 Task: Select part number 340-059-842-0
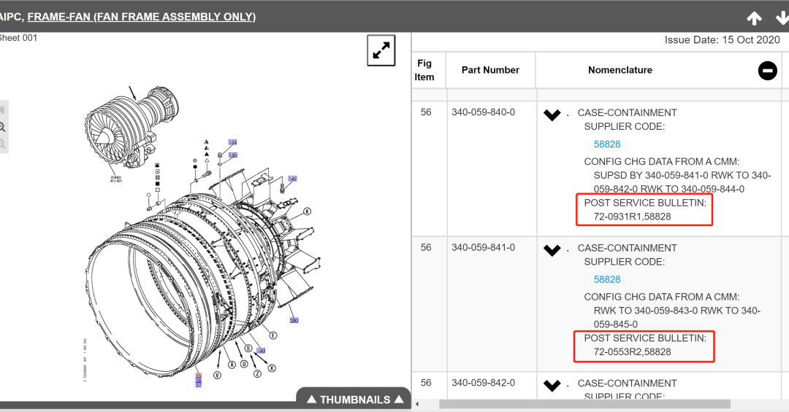pos(483,383)
